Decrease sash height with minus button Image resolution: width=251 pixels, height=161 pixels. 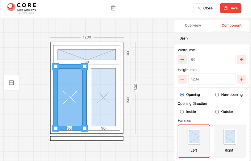182,79
